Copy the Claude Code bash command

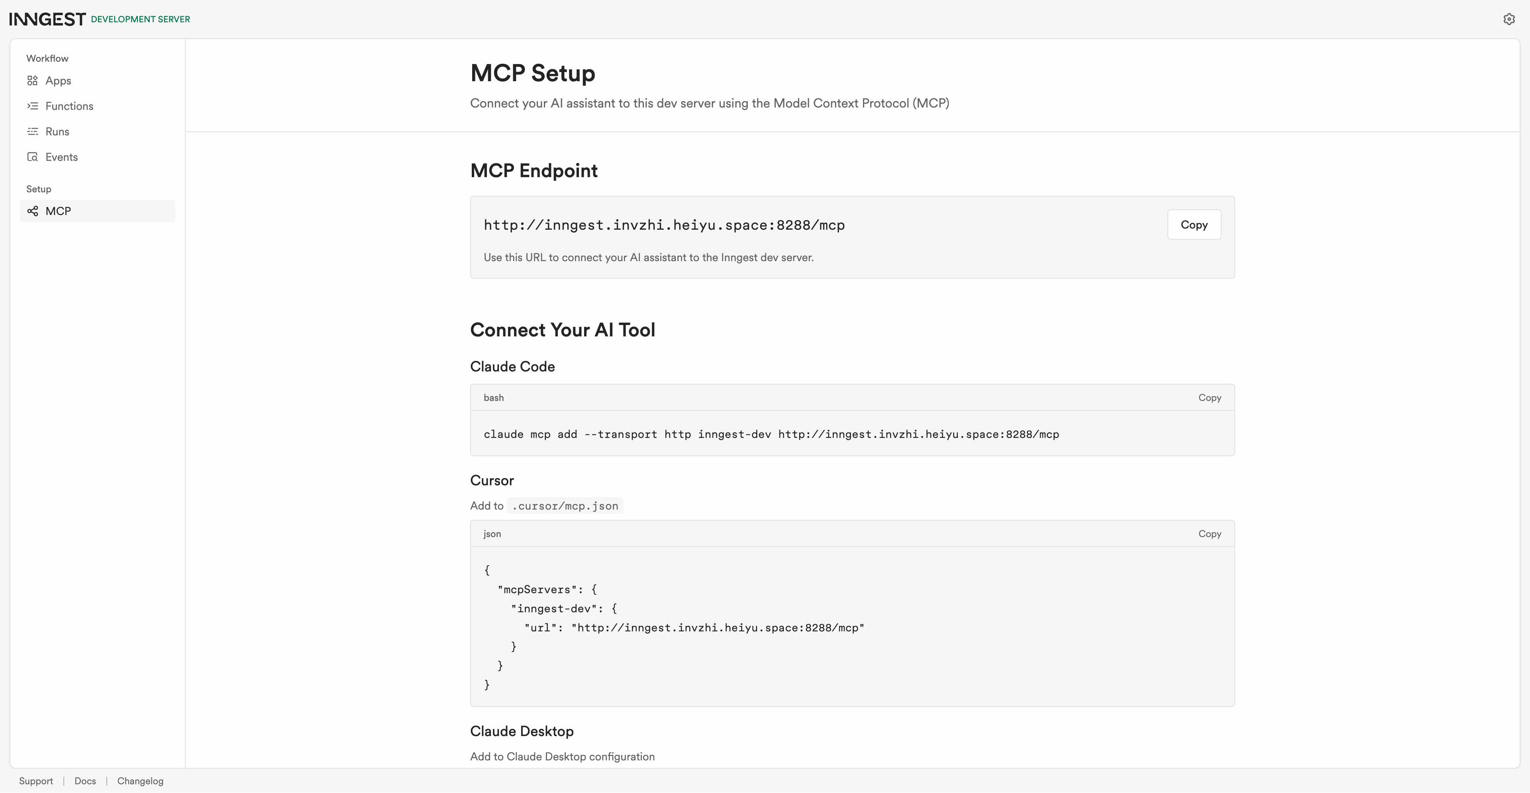click(x=1209, y=398)
